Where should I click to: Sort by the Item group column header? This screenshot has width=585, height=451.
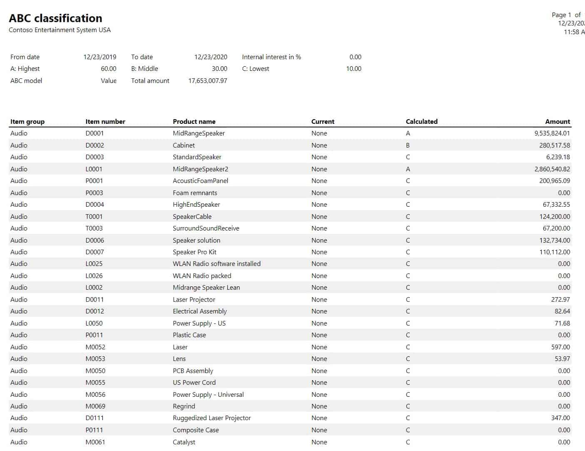click(x=27, y=121)
